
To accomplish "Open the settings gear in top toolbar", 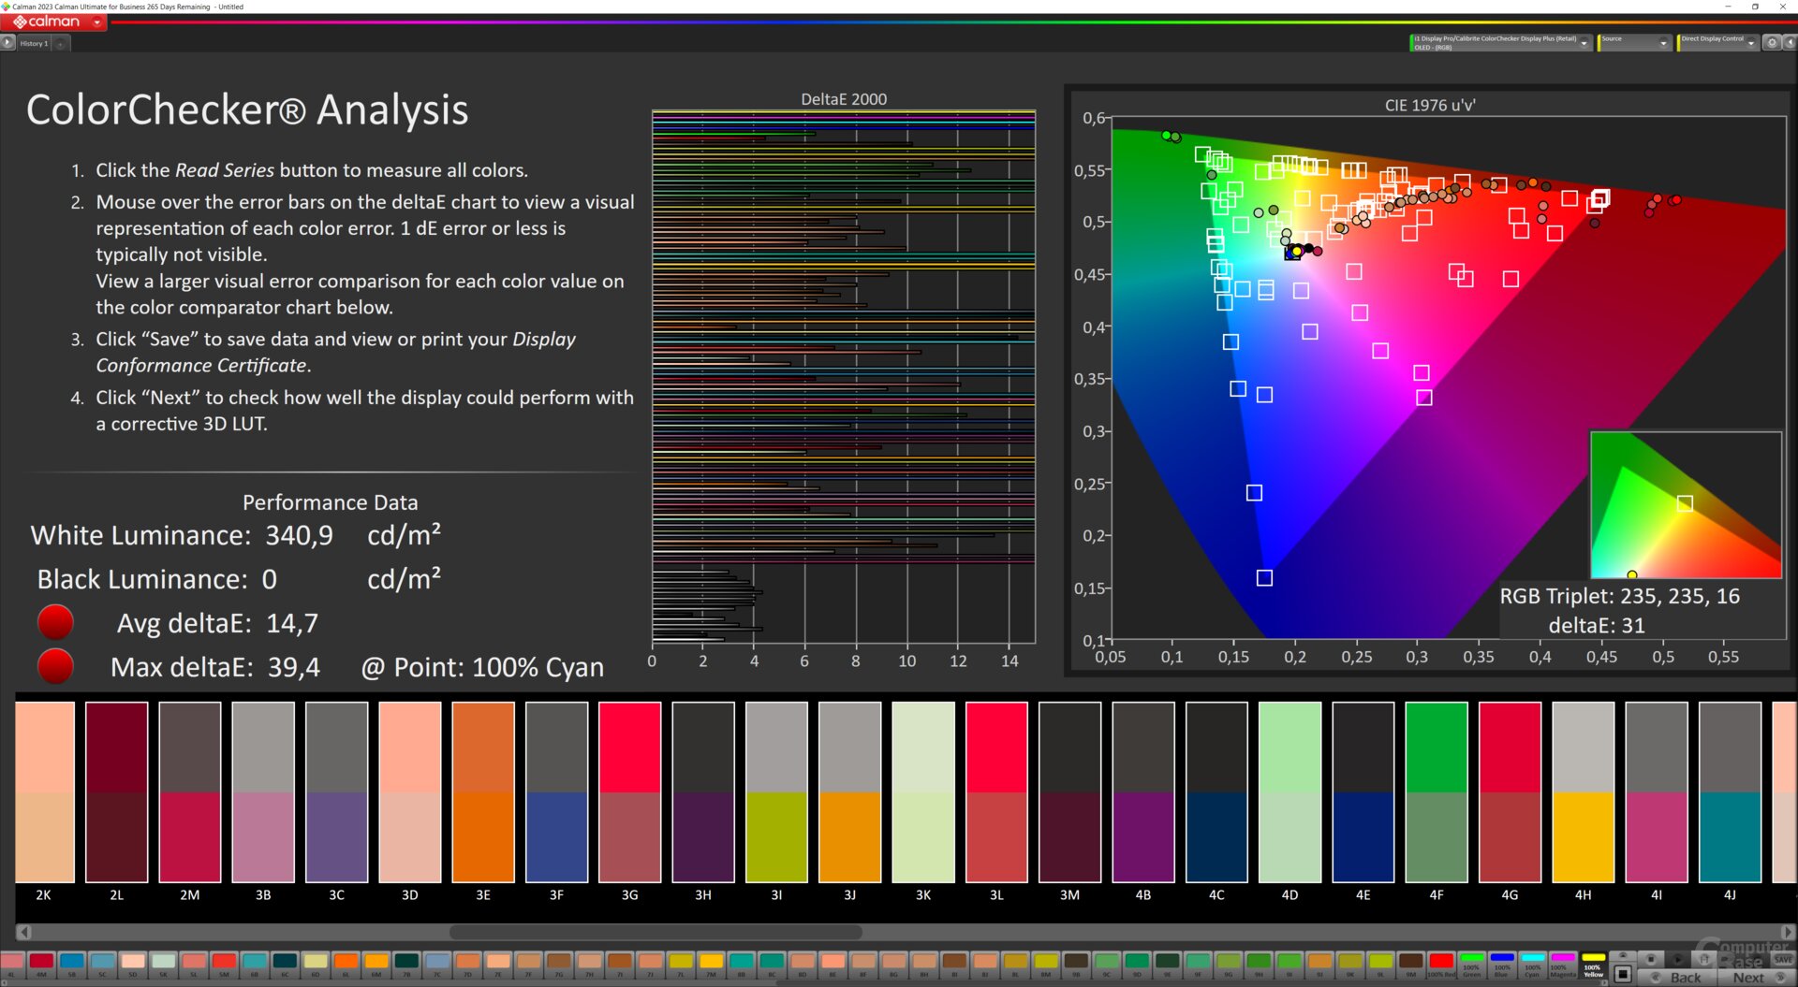I will (x=1771, y=43).
